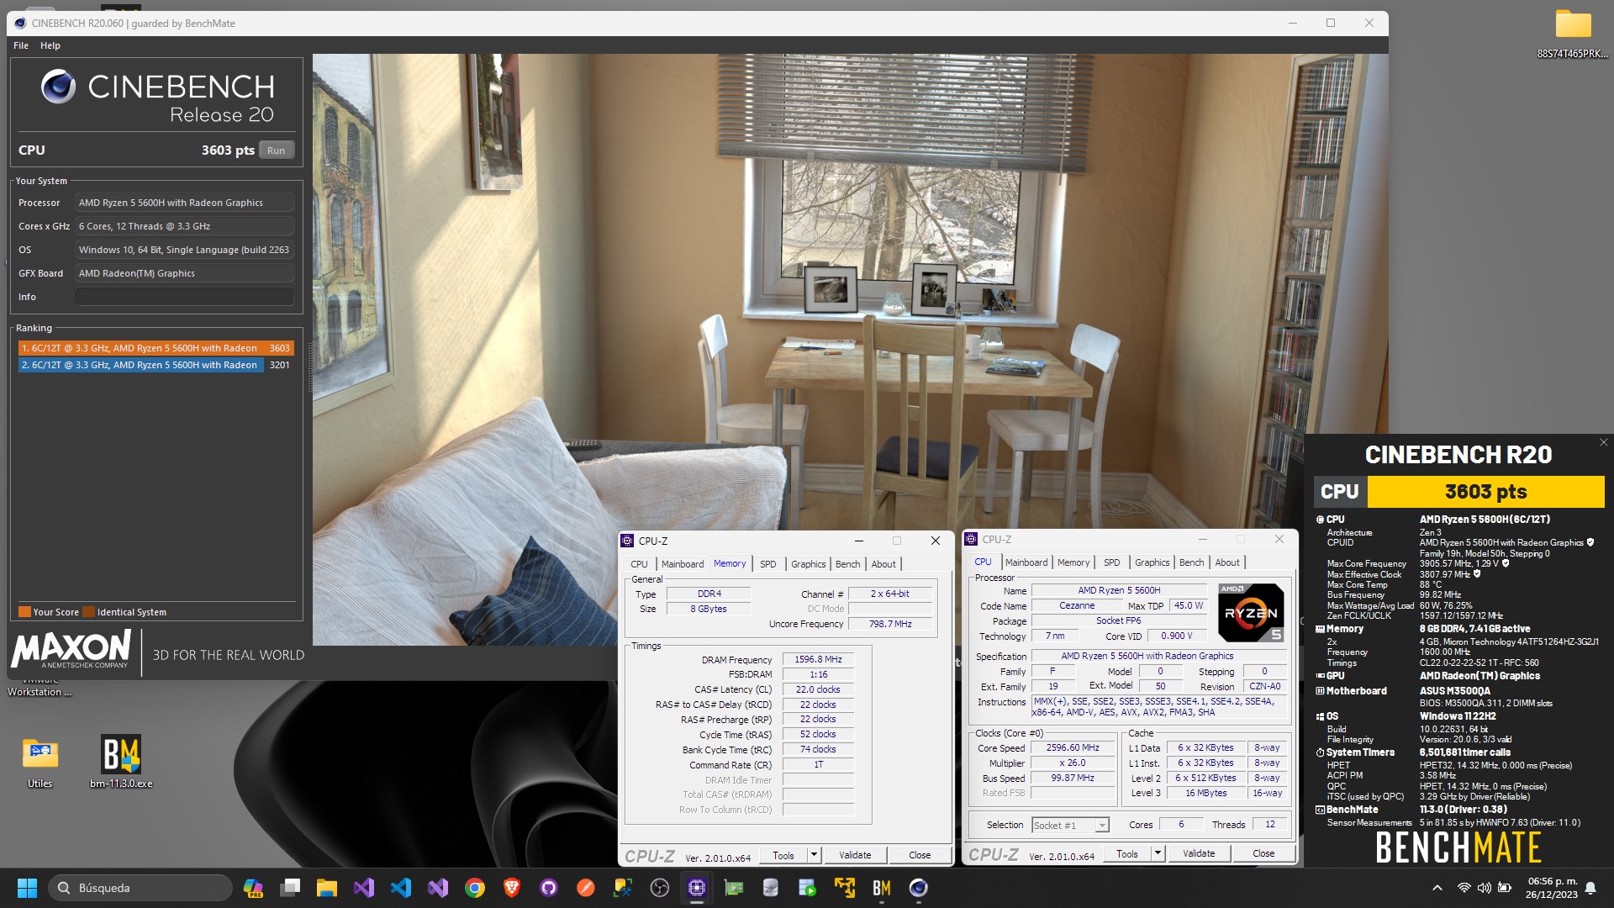This screenshot has height=908, width=1614.
Task: Switch to CPU tab in CPU-Z Memory window
Action: pyautogui.click(x=639, y=564)
